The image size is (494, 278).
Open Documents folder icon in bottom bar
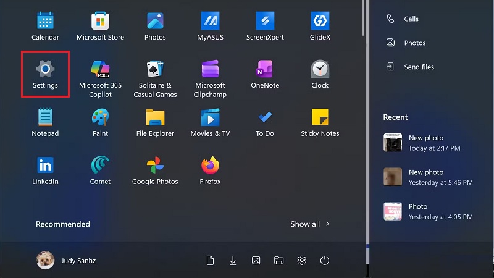click(210, 260)
